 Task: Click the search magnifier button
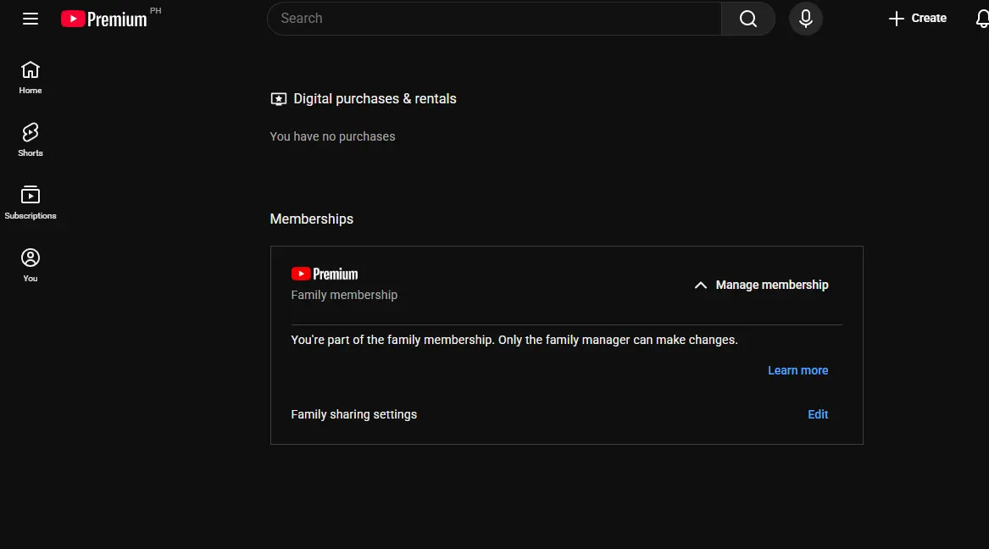point(748,19)
